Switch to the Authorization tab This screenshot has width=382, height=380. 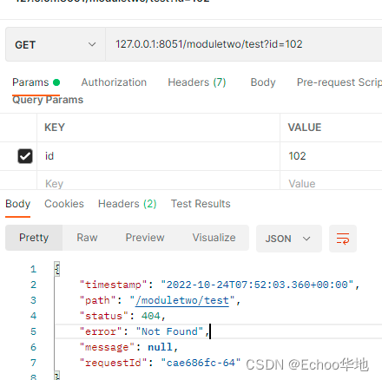point(114,82)
